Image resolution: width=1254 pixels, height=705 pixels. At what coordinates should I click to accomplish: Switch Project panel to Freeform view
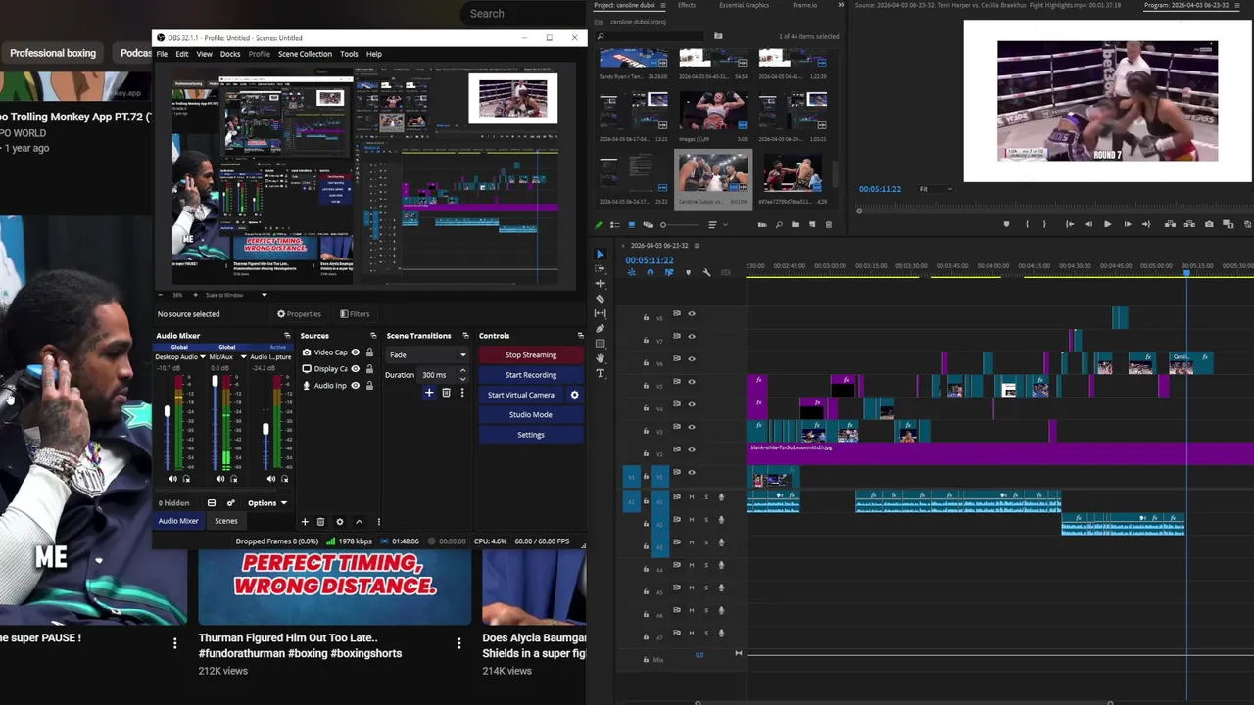(648, 224)
